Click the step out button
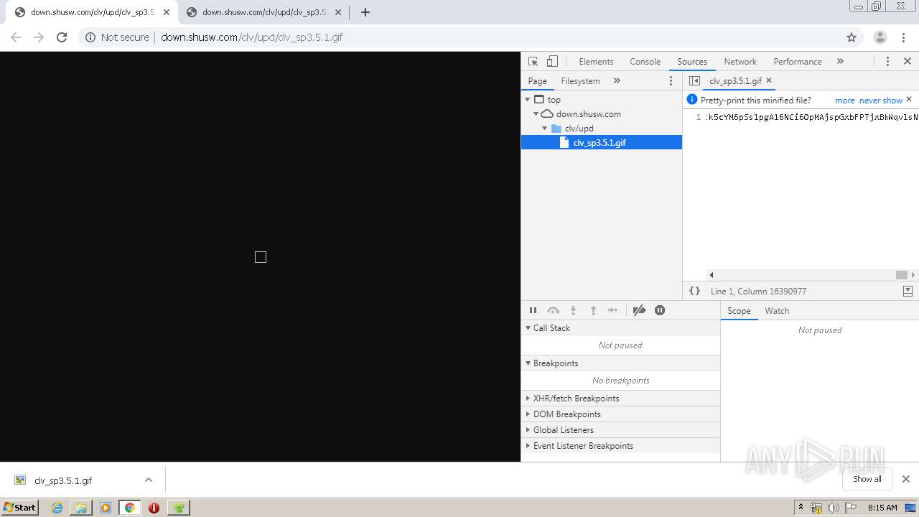The height and width of the screenshot is (517, 919). pyautogui.click(x=593, y=310)
